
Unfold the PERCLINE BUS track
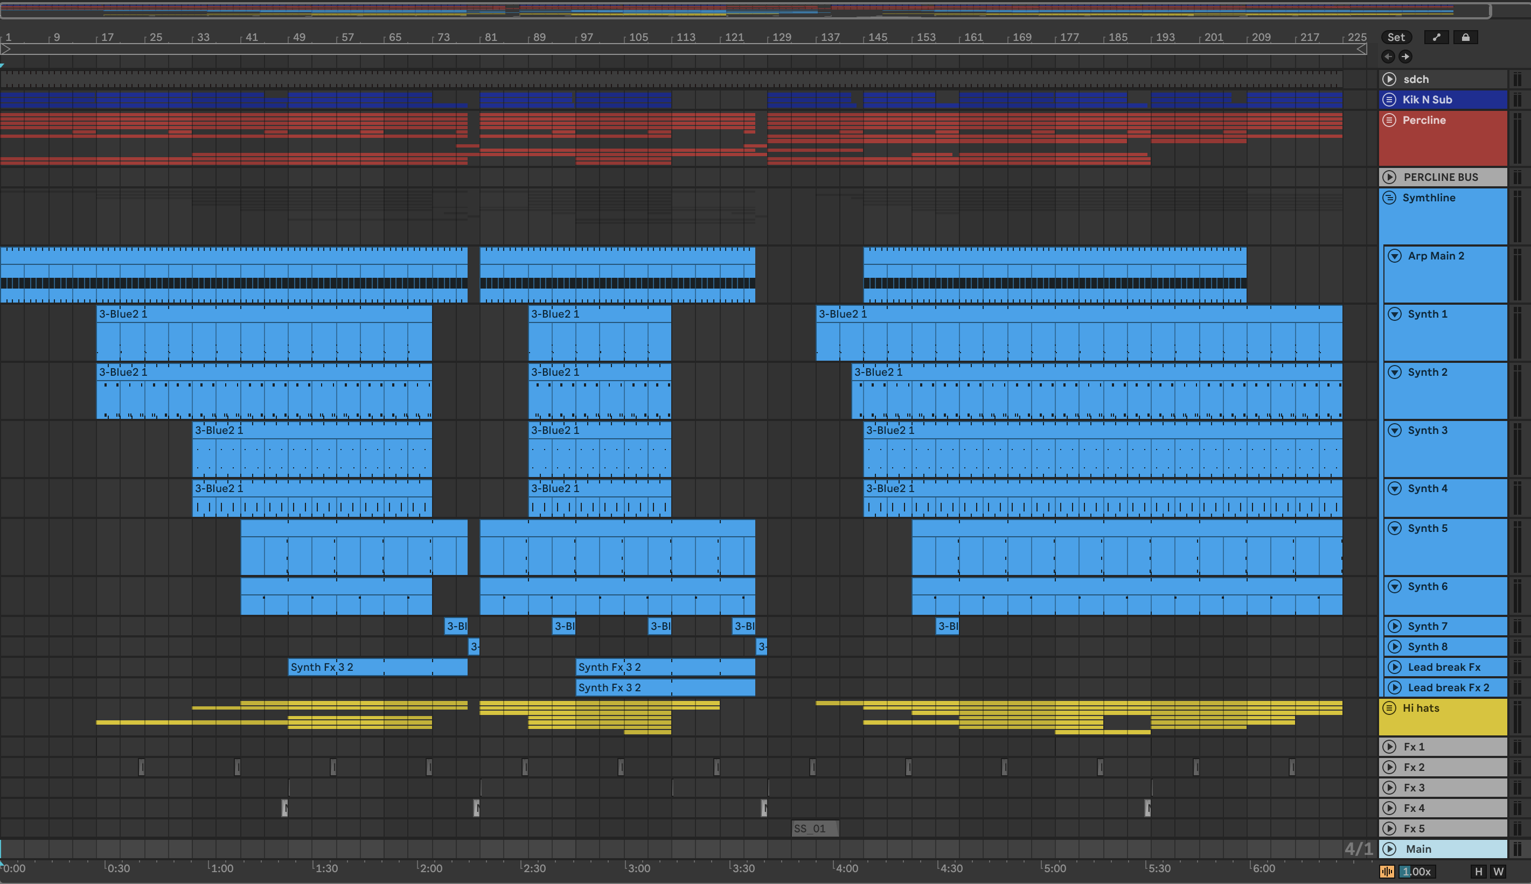click(x=1389, y=177)
